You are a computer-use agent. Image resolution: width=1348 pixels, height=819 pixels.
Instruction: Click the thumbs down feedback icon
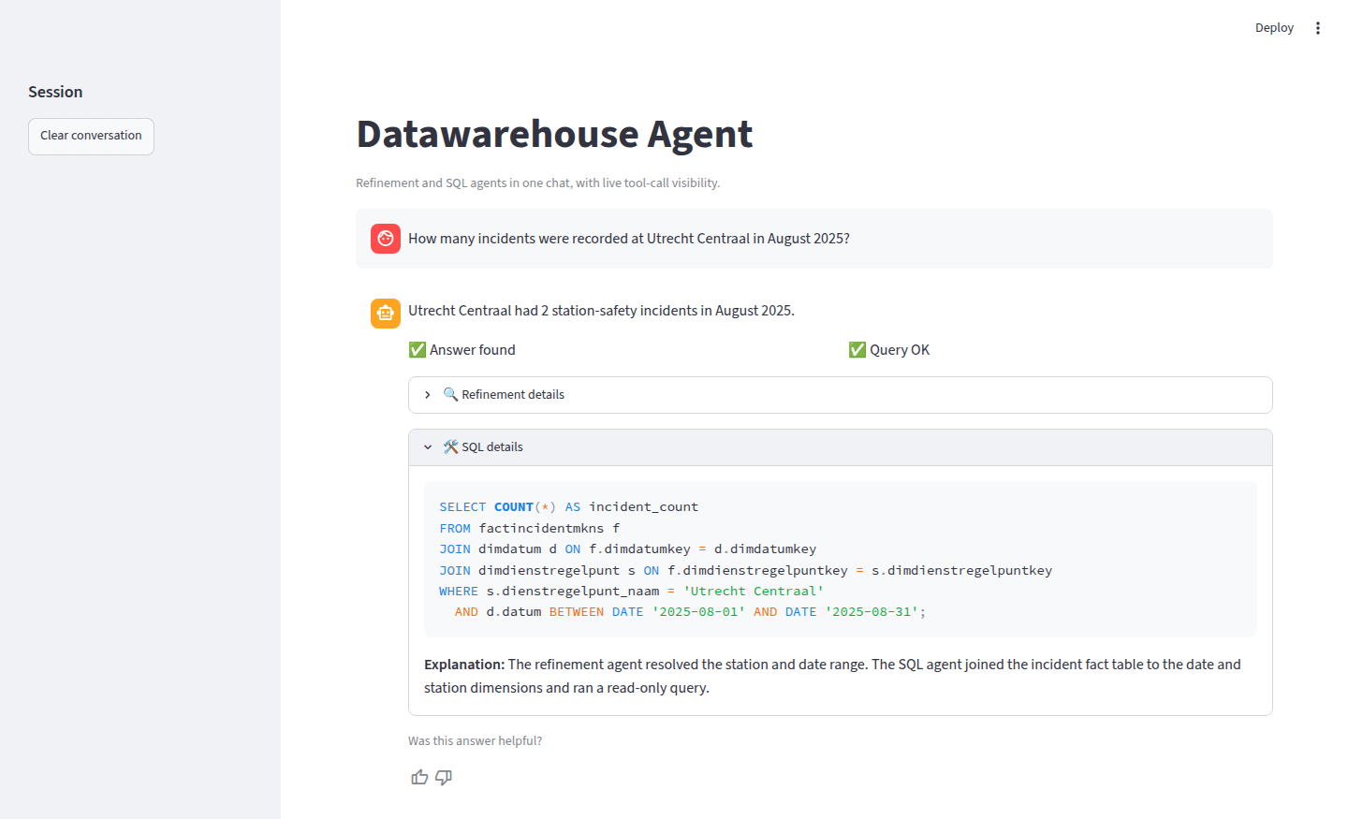(x=444, y=777)
